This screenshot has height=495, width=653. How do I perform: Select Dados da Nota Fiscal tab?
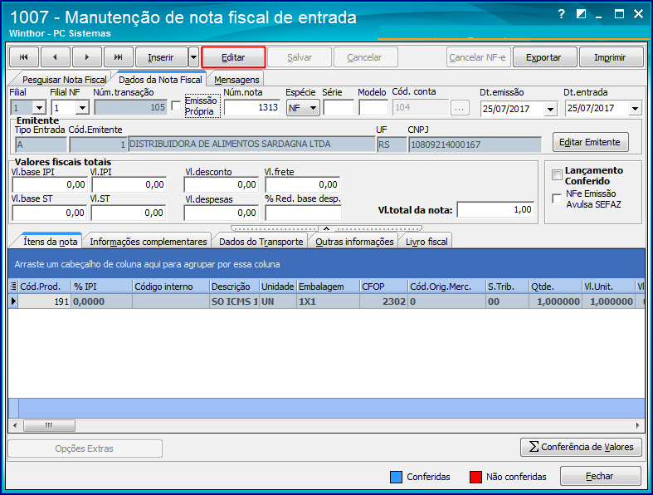[160, 80]
